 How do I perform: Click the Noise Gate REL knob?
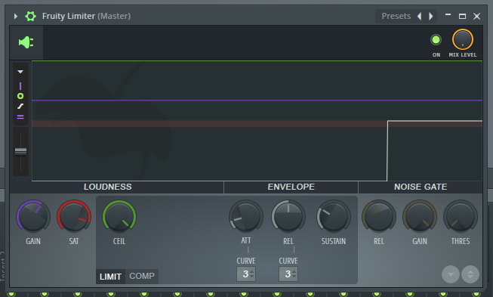coord(379,216)
